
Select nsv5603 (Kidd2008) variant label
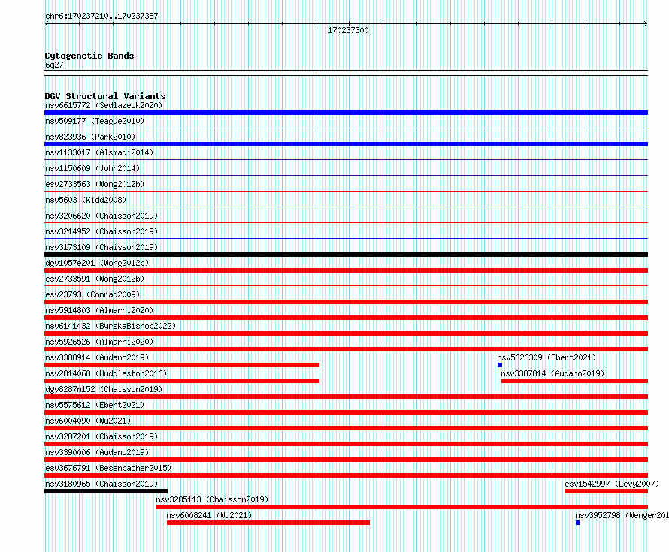coord(86,200)
